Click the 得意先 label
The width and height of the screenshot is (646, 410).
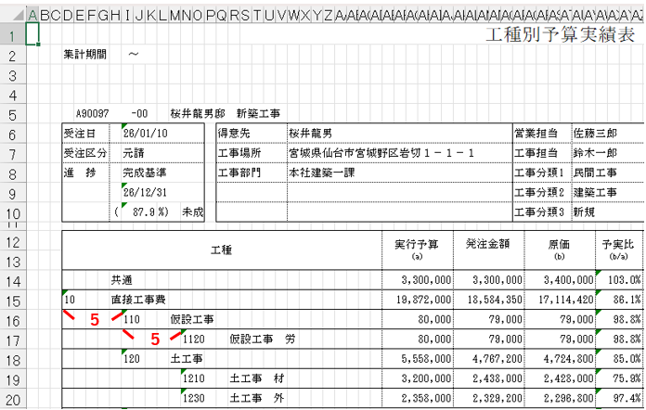tap(234, 134)
